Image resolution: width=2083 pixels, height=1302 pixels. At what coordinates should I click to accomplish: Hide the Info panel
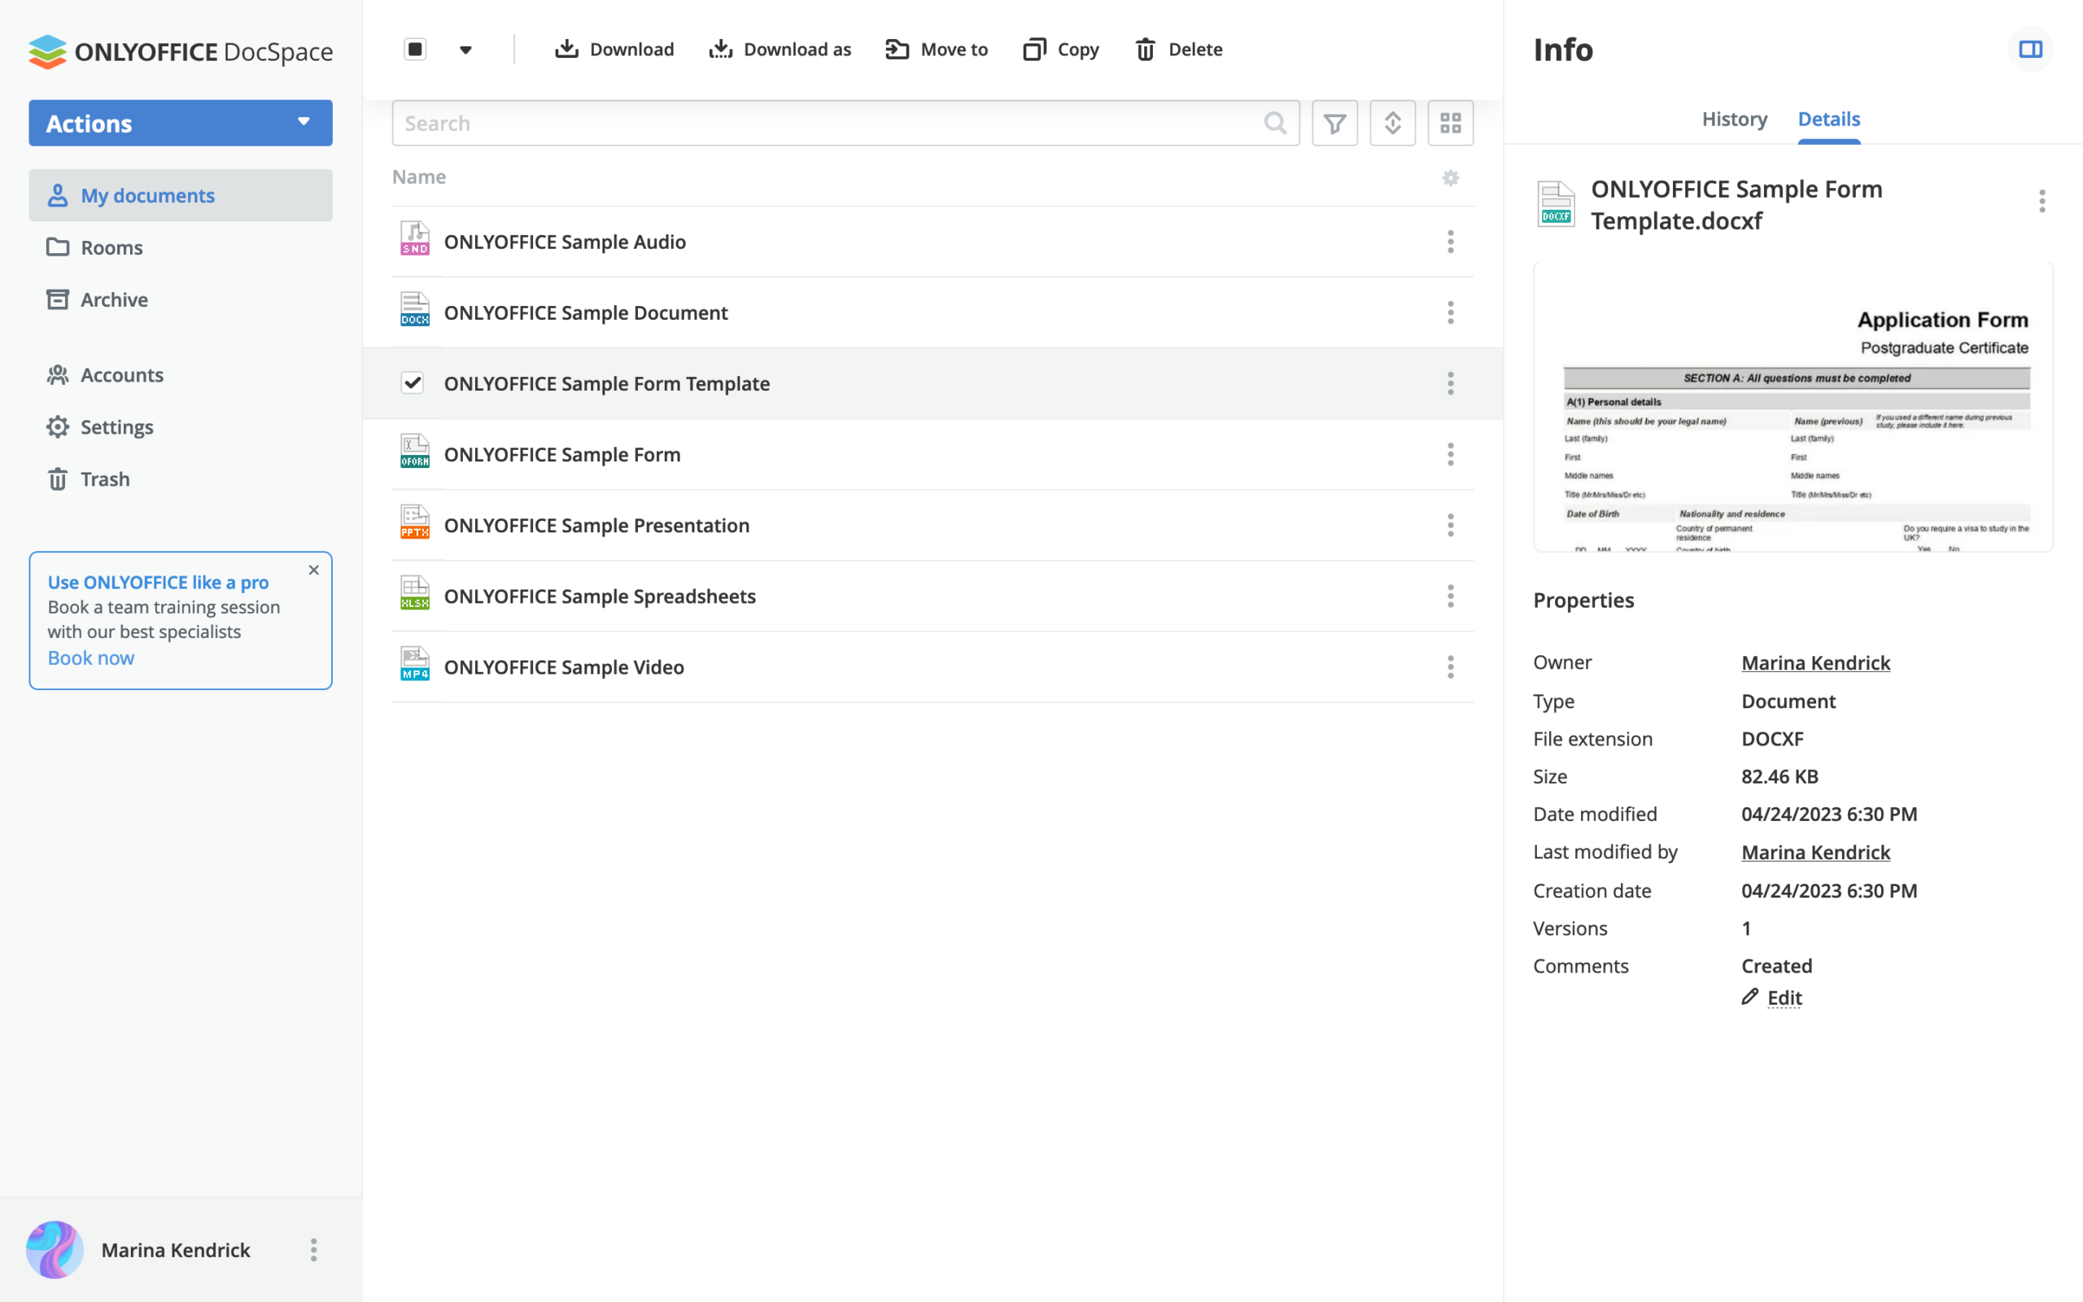tap(2030, 49)
